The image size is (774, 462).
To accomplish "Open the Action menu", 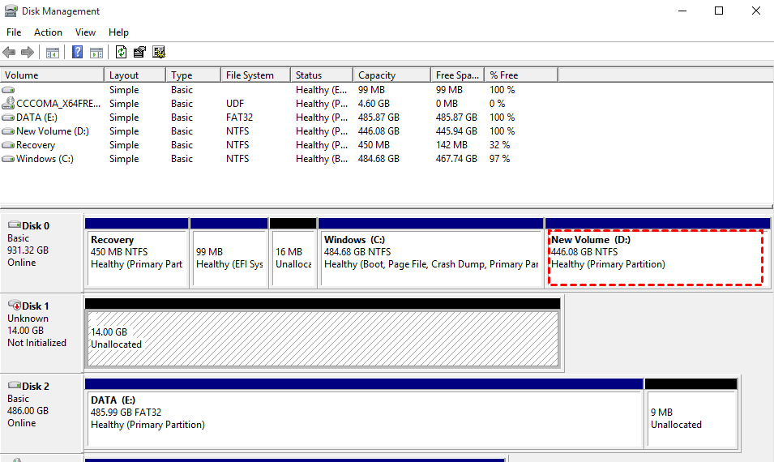I will 48,32.
